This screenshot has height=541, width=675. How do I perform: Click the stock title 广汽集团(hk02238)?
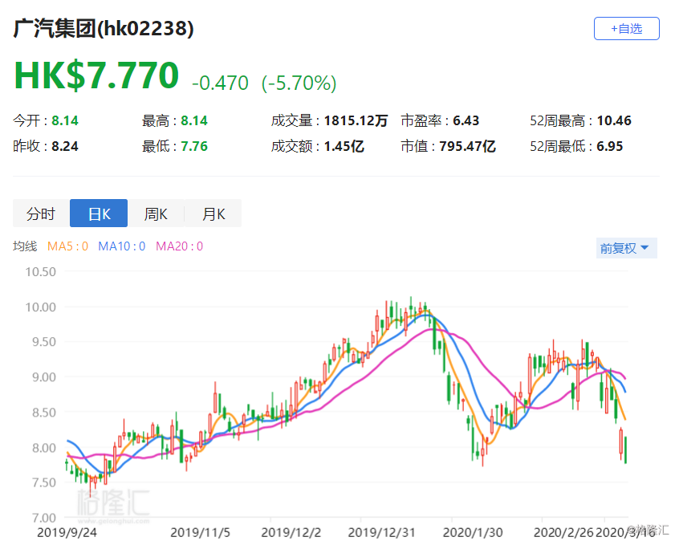click(104, 28)
